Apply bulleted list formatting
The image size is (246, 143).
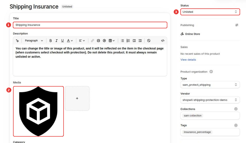click(x=122, y=41)
